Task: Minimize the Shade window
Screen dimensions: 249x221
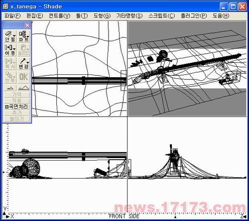Action: [x=224, y=6]
